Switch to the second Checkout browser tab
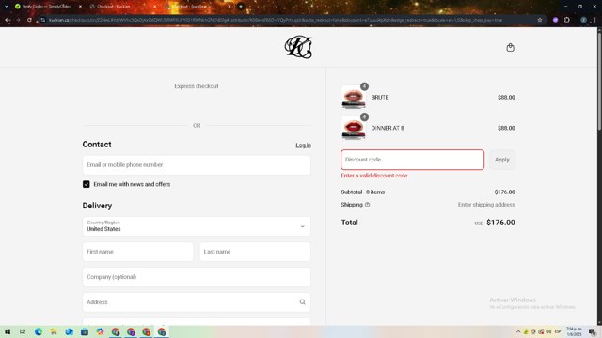 point(122,7)
